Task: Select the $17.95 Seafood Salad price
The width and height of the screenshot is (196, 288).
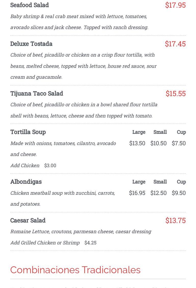Action: (175, 5)
